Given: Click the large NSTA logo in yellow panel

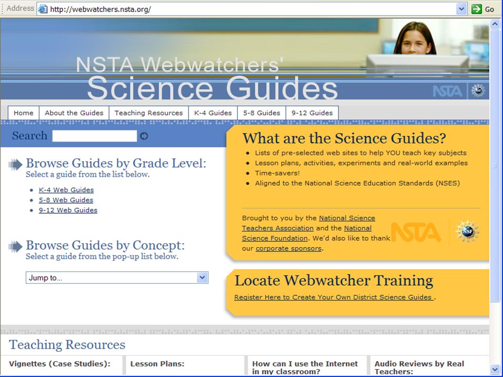Looking at the screenshot, I should [x=416, y=232].
